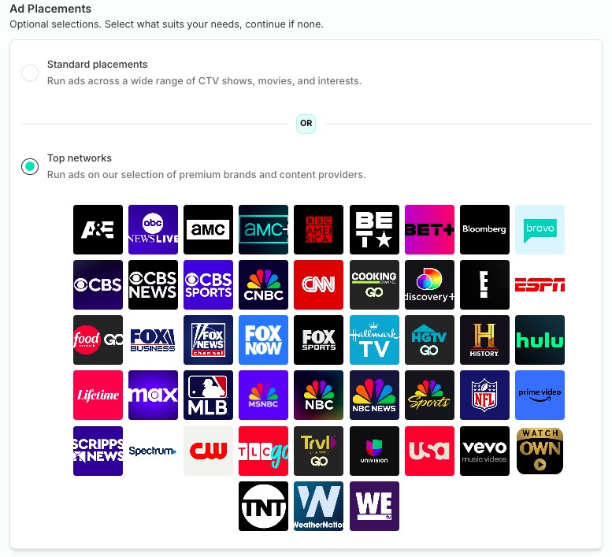The width and height of the screenshot is (612, 557).
Task: Select the Standard placements radio button
Action: click(30, 72)
